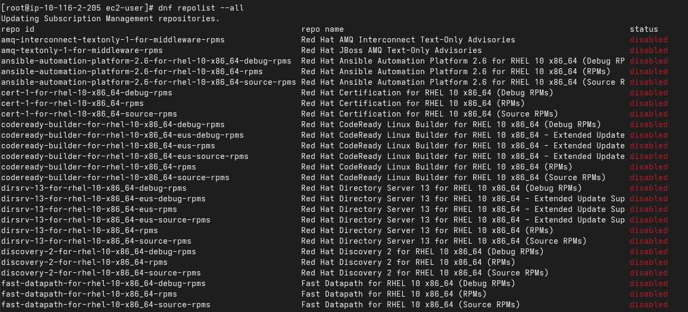The image size is (688, 312).
Task: Click the 'status' column header
Action: [644, 29]
